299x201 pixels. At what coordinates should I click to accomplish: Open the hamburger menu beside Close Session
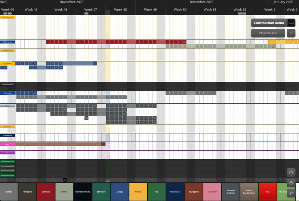coord(291,33)
